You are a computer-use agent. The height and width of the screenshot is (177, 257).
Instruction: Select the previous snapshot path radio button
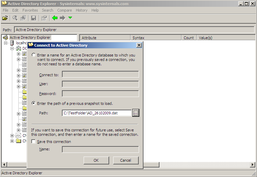(34, 103)
